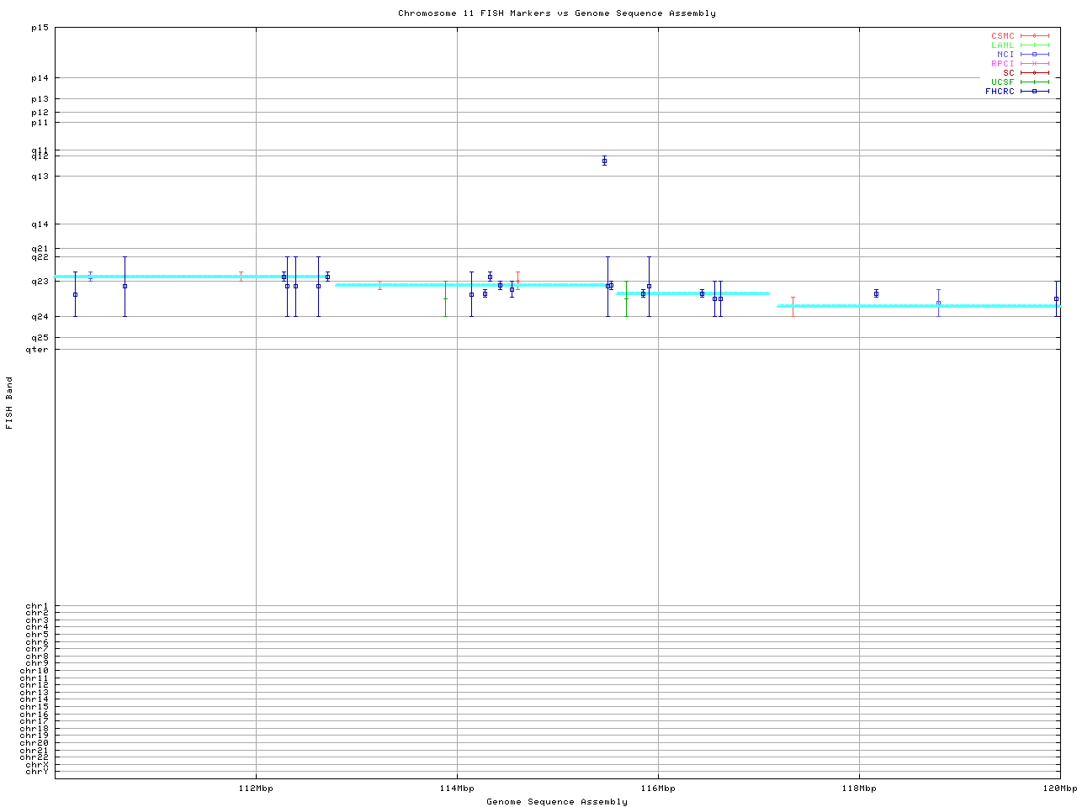Click the SC legend label
Screen dimensions: 1077x807
click(1008, 72)
